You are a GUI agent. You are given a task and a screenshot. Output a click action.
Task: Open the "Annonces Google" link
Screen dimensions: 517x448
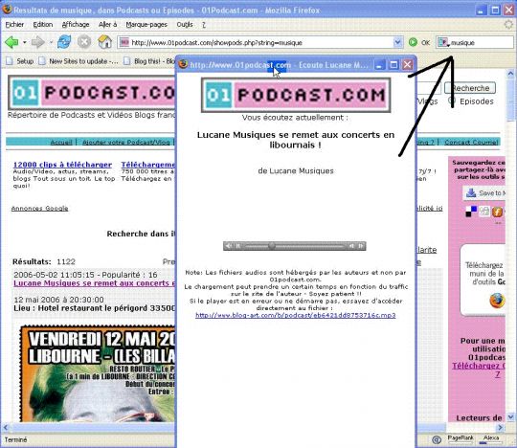(39, 209)
